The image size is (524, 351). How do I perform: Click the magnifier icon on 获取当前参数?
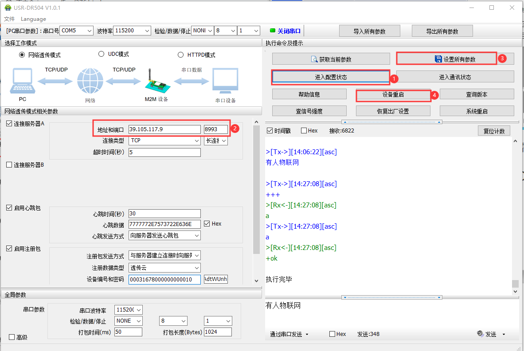click(315, 59)
